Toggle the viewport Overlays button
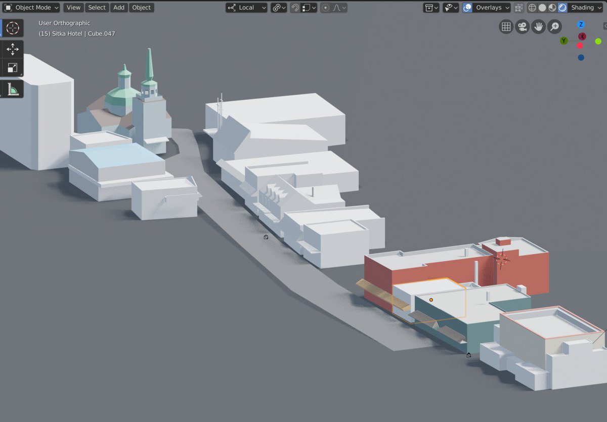The width and height of the screenshot is (607, 422). coord(466,7)
